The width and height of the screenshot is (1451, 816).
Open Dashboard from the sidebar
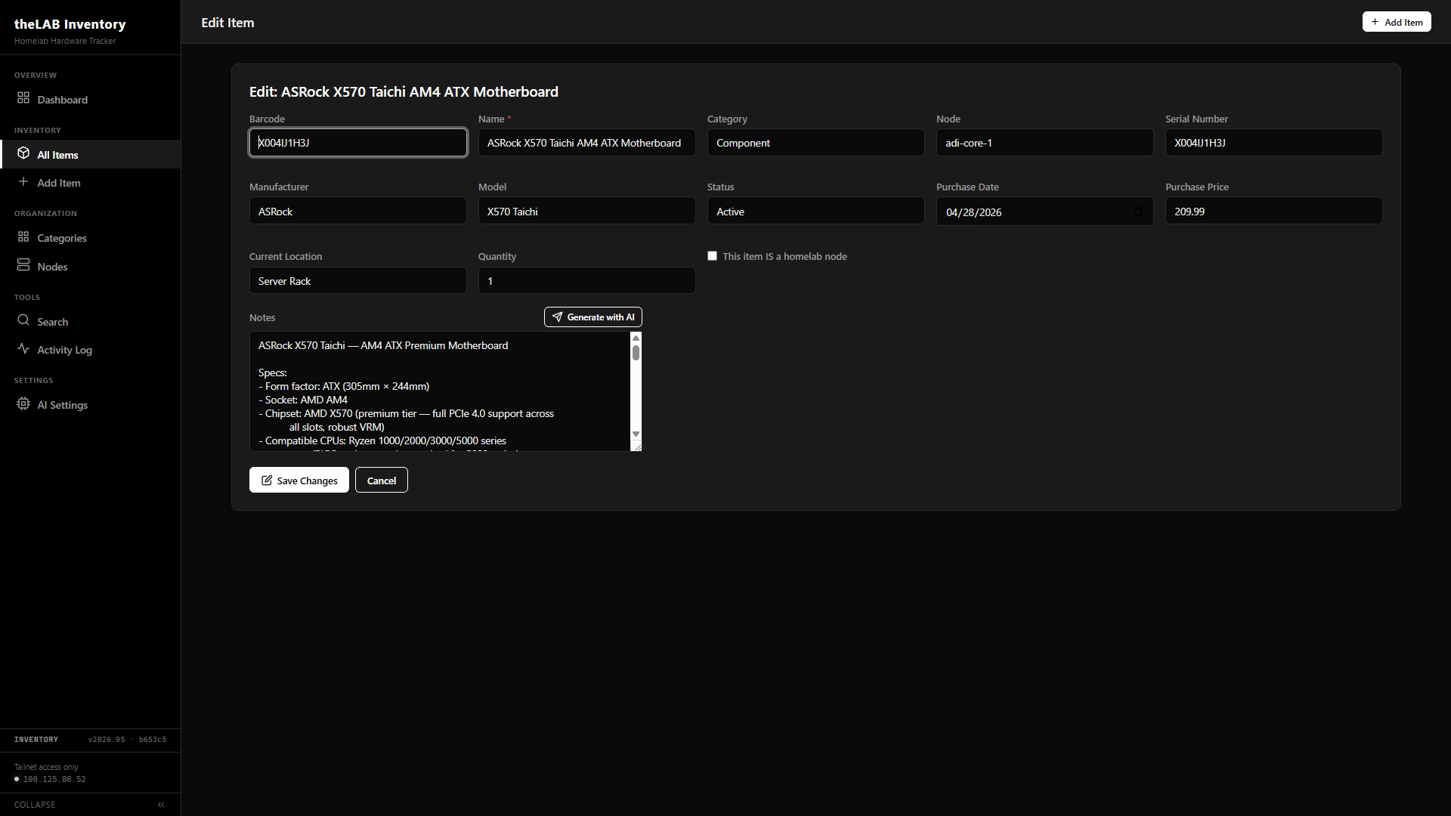[x=90, y=100]
